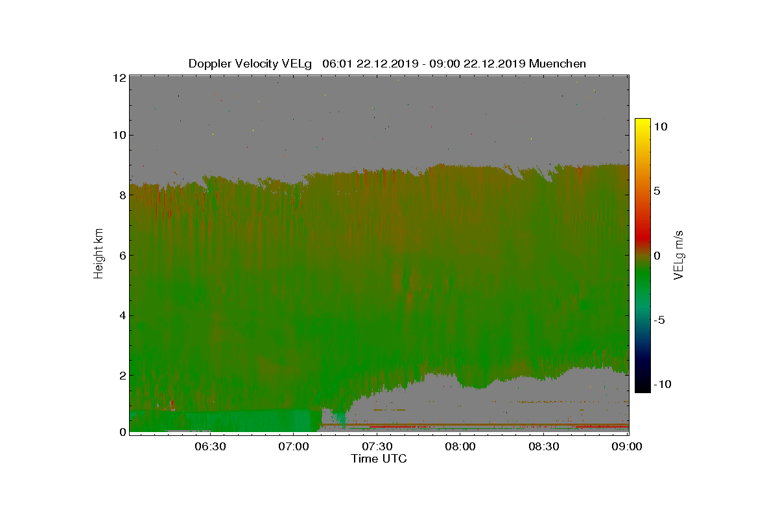Click the 08:00 time tick label
The height and width of the screenshot is (519, 778).
461,447
